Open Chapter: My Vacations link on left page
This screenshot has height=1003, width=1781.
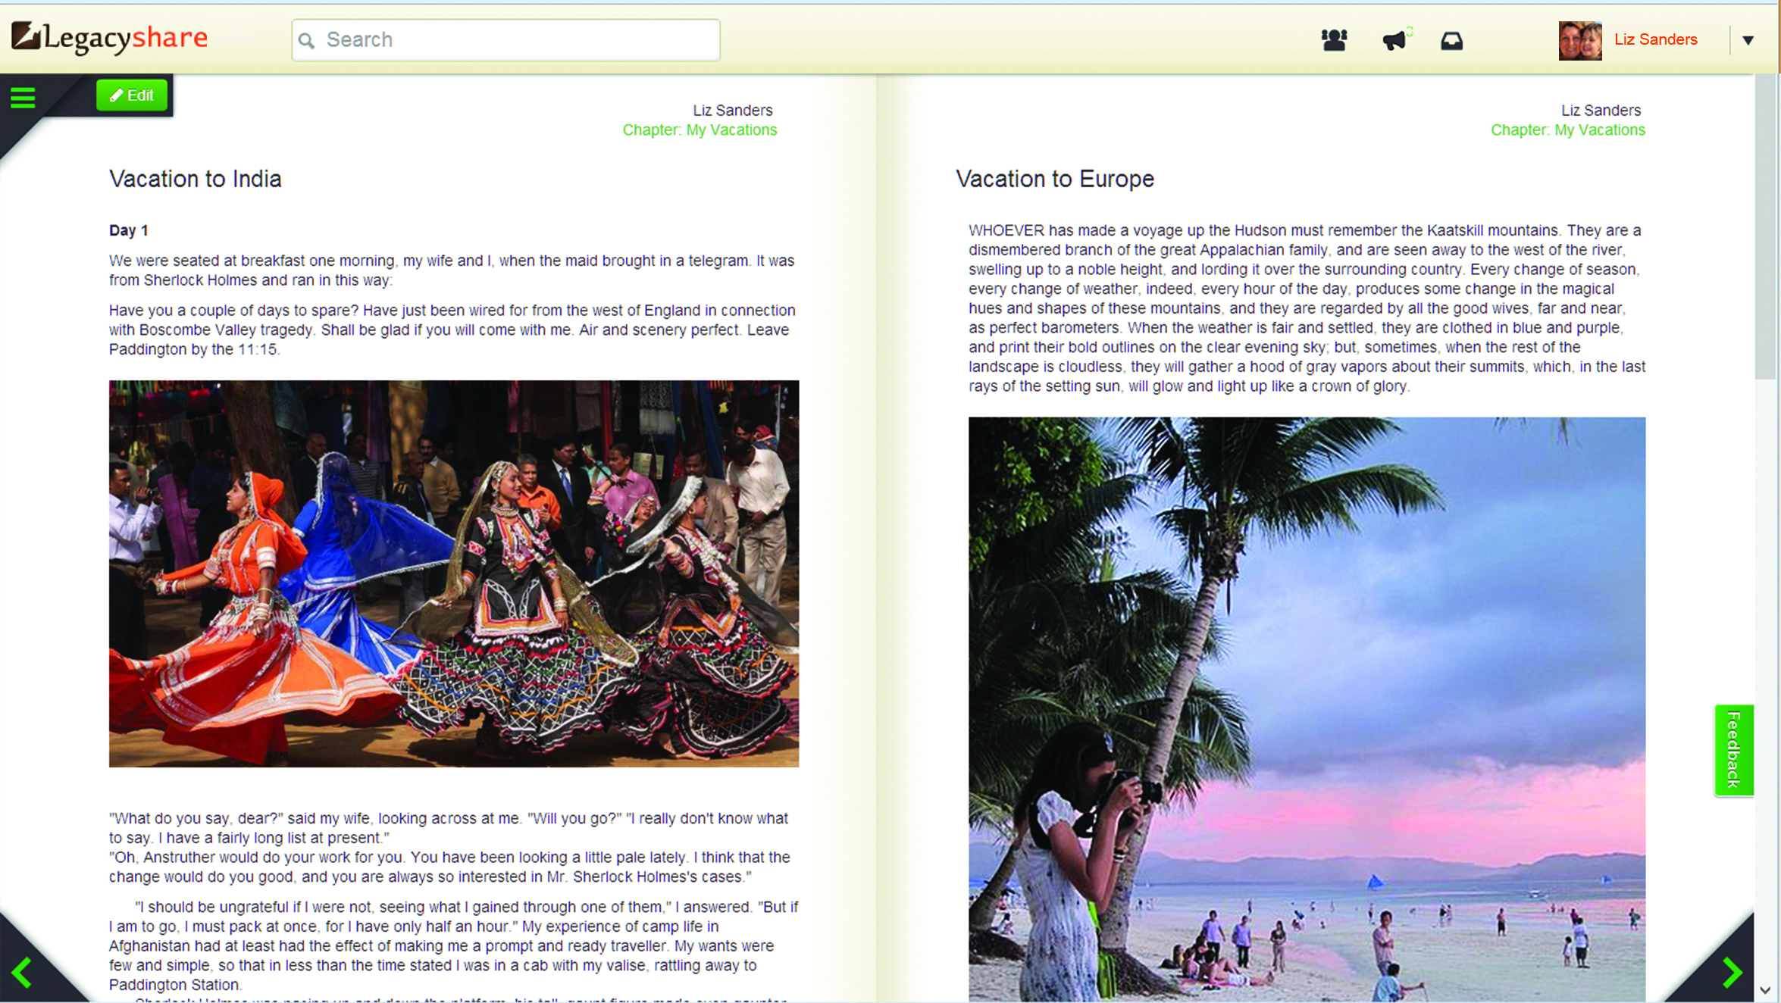tap(699, 130)
